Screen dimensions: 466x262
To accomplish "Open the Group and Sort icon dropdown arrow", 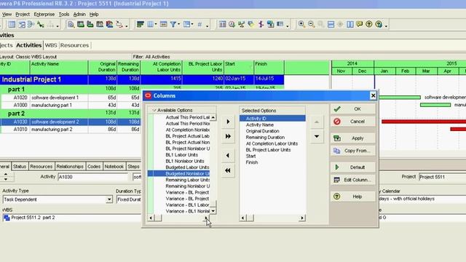I will [192, 24].
